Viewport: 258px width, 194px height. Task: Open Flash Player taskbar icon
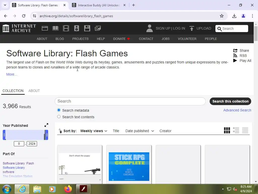(x=83, y=189)
